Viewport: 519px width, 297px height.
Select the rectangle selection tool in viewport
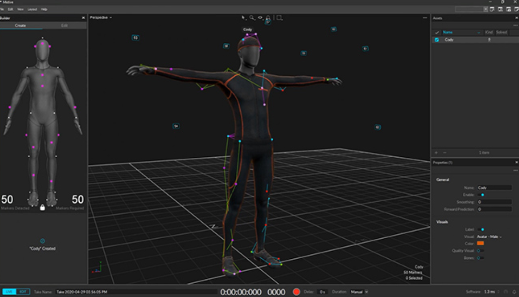[x=279, y=17]
